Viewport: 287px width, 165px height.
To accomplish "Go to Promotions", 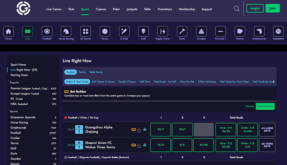I will [165, 9].
